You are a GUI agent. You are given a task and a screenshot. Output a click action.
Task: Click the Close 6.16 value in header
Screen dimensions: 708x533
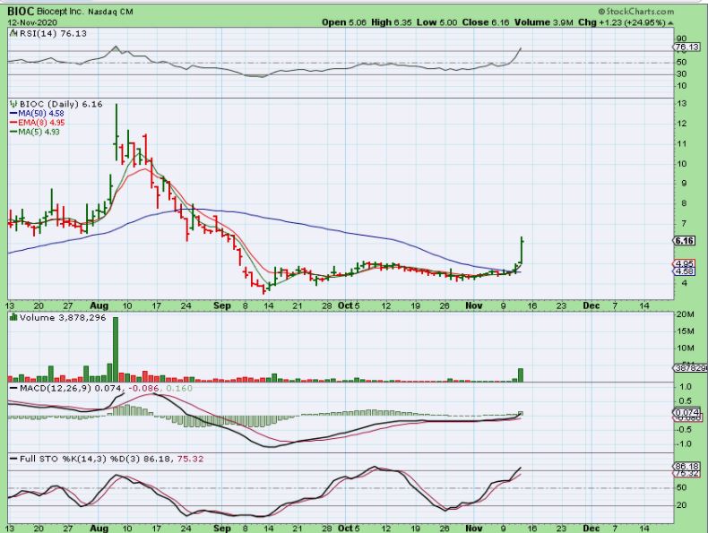tap(486, 22)
